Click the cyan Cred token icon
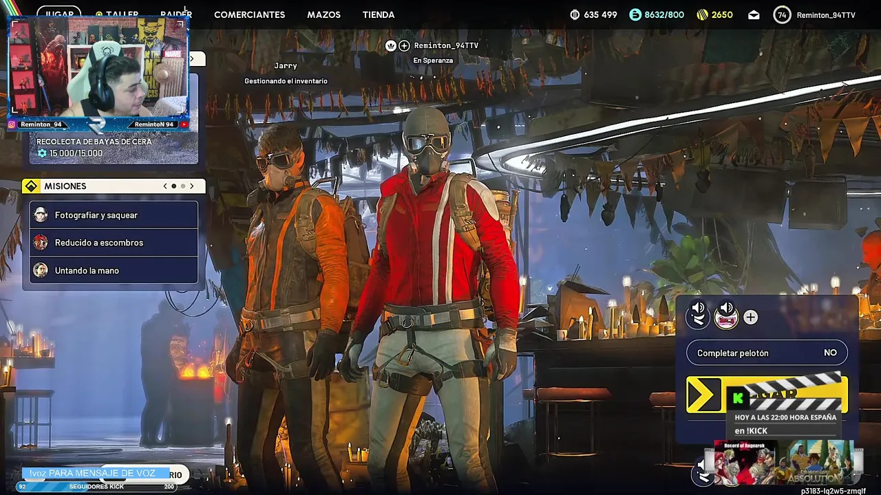The image size is (881, 495). coord(635,14)
